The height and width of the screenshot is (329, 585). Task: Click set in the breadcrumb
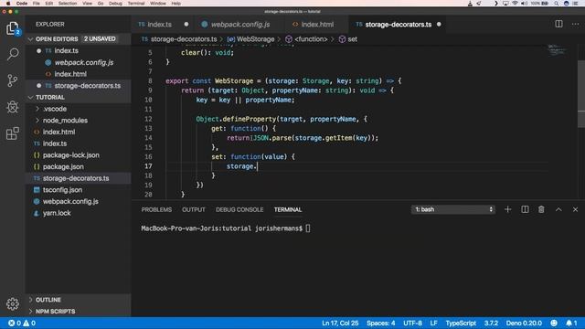click(x=352, y=39)
